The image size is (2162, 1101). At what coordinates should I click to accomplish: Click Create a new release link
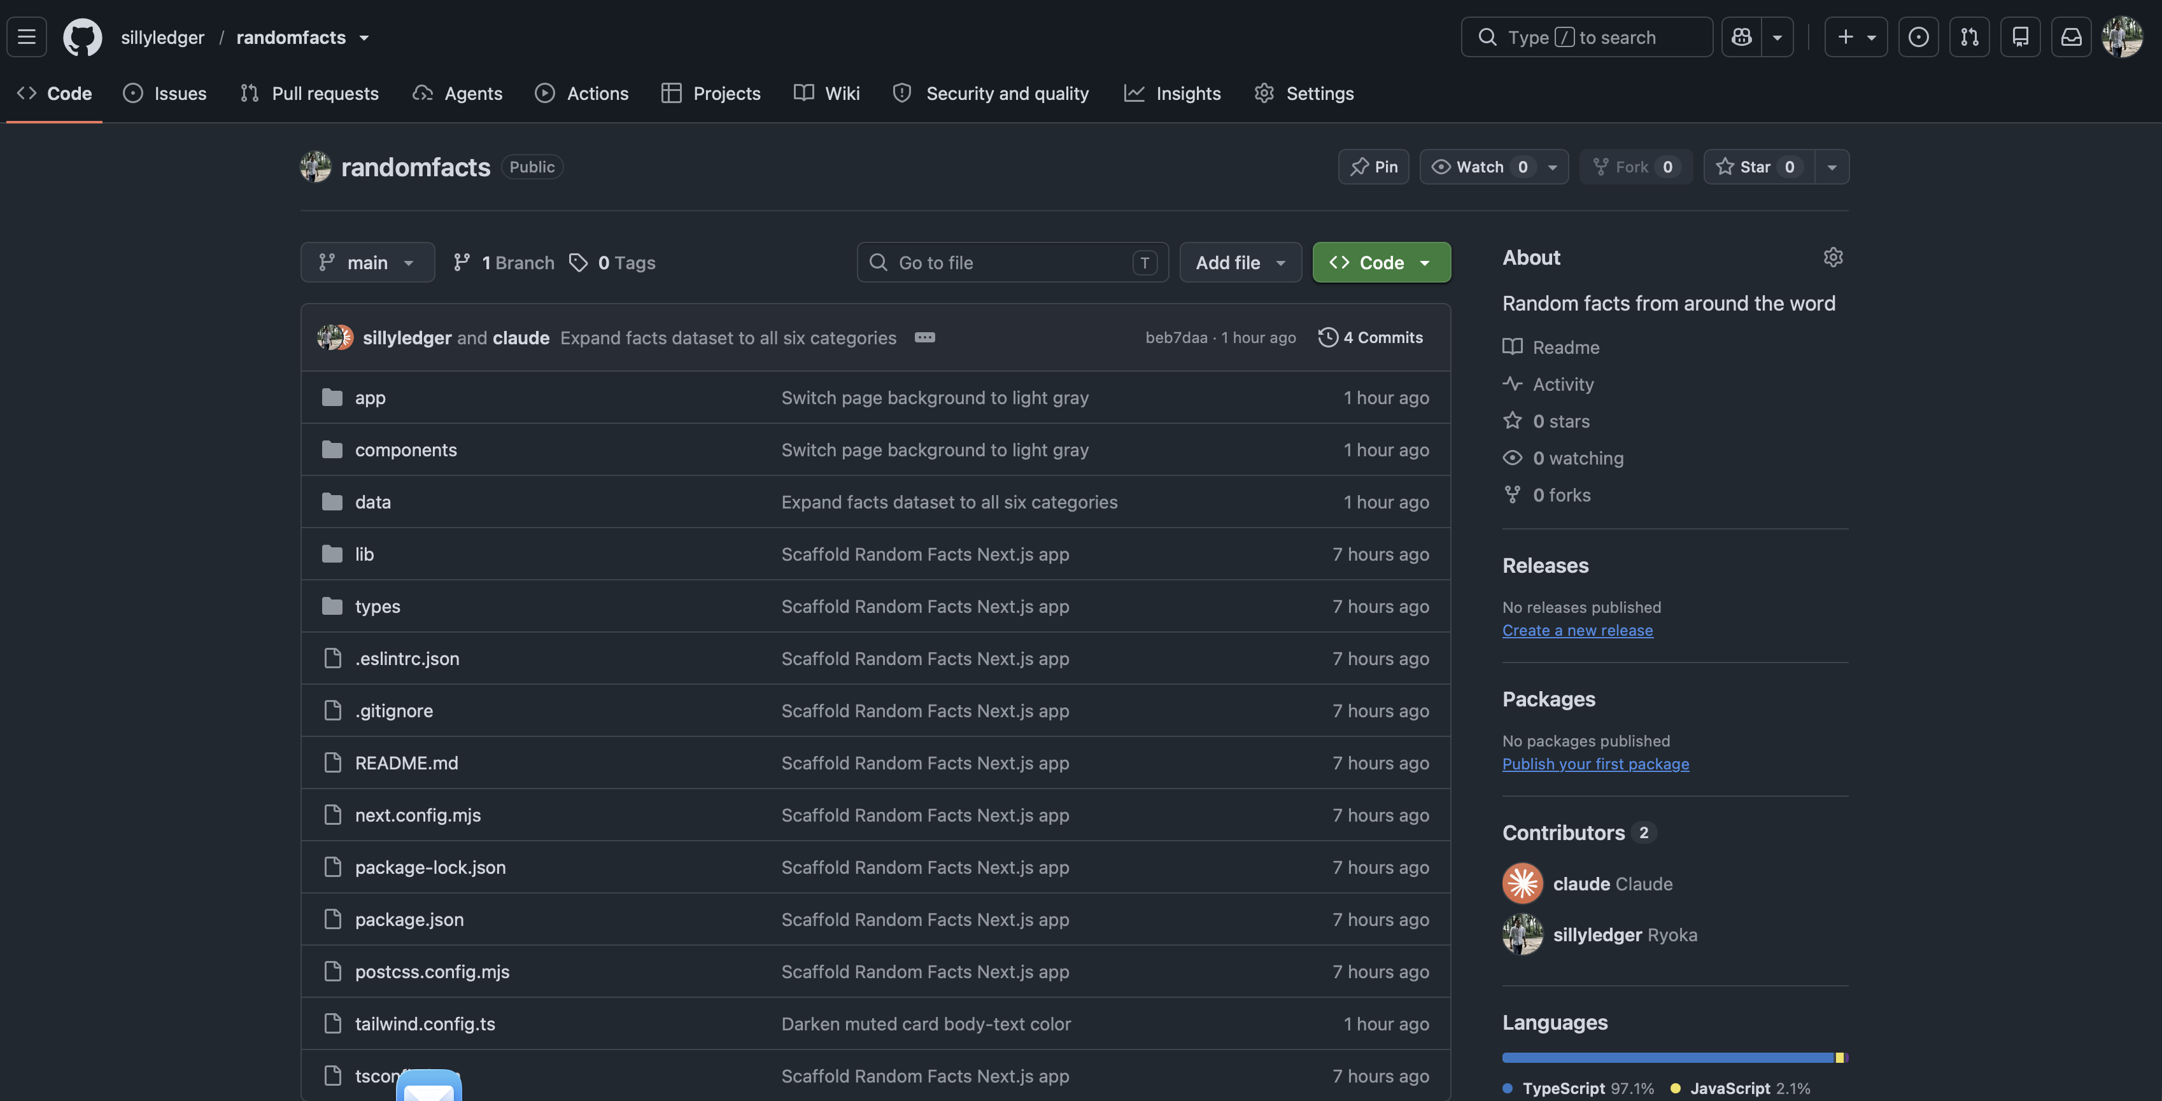1577,630
